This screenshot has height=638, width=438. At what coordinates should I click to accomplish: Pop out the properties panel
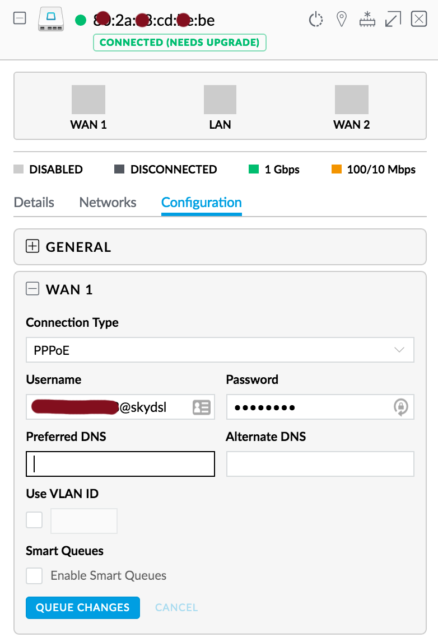[x=393, y=20]
